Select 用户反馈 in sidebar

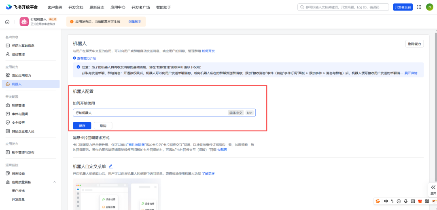[18, 191]
